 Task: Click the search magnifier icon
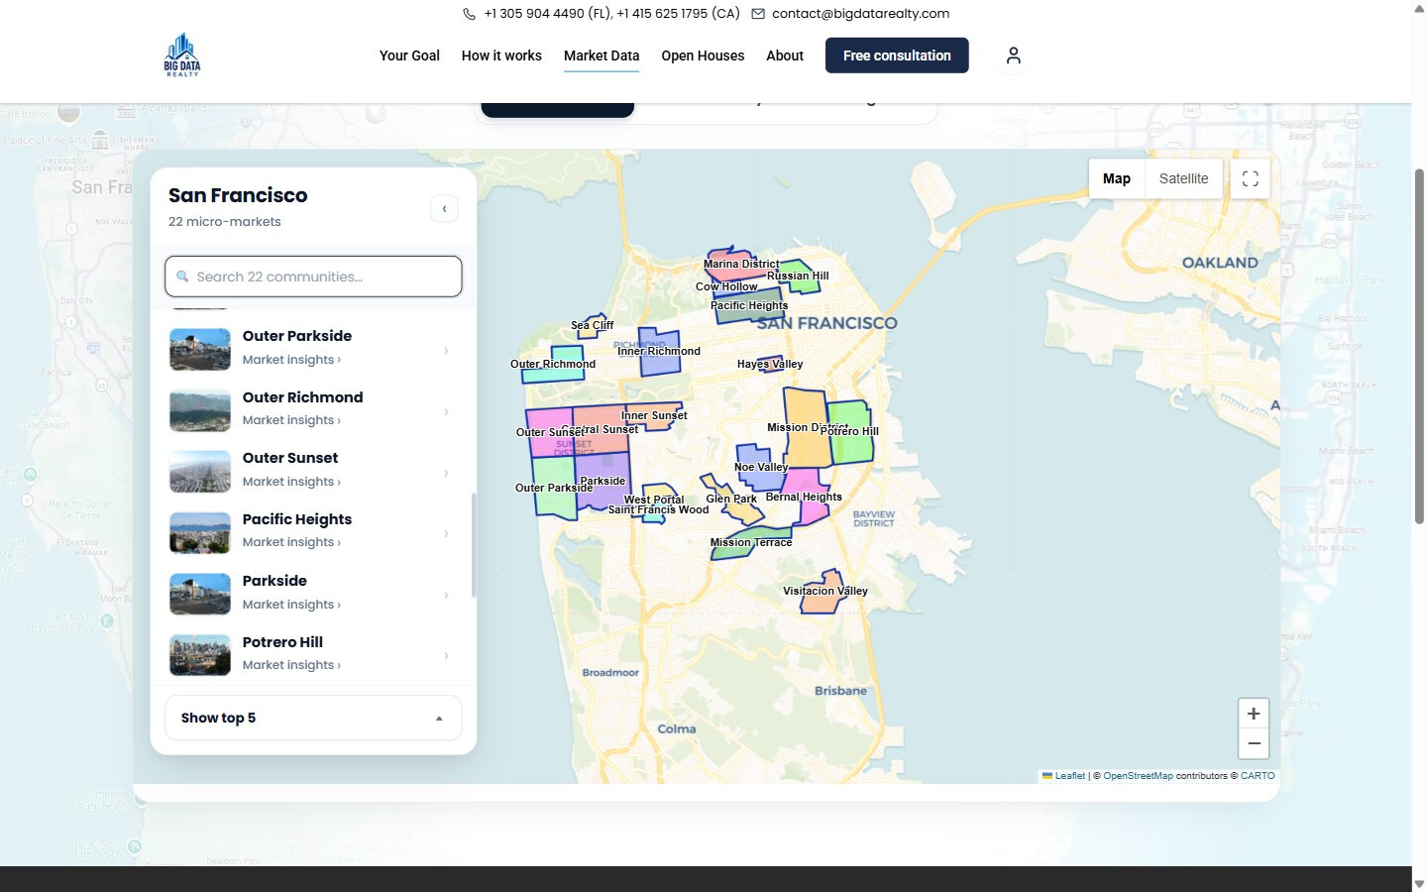pyautogui.click(x=182, y=277)
